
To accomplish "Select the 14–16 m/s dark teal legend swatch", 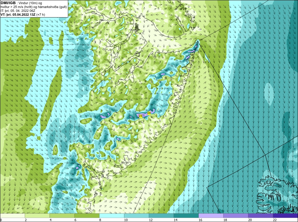I will 186,216.
